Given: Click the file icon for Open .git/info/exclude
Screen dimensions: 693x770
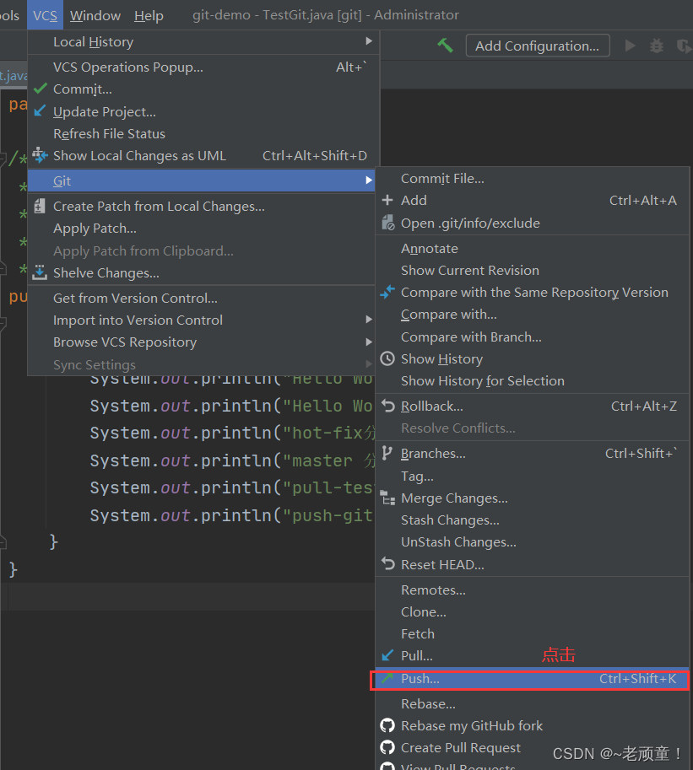Looking at the screenshot, I should pyautogui.click(x=387, y=223).
